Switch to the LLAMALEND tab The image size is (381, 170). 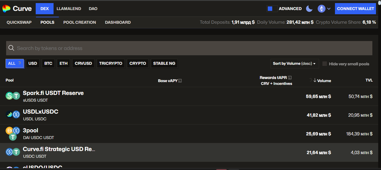coord(69,9)
